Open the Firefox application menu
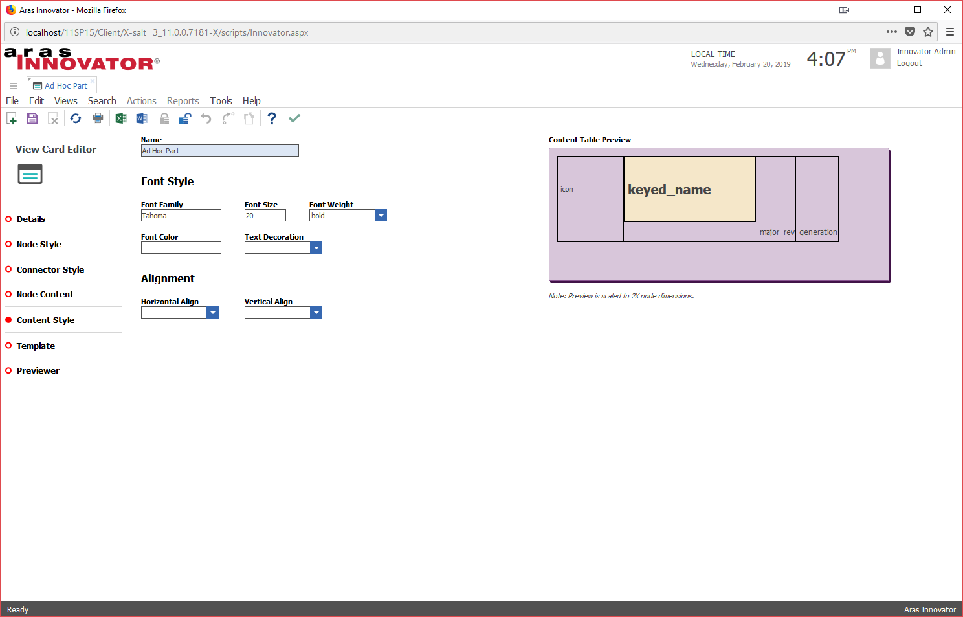The image size is (963, 617). (x=950, y=32)
